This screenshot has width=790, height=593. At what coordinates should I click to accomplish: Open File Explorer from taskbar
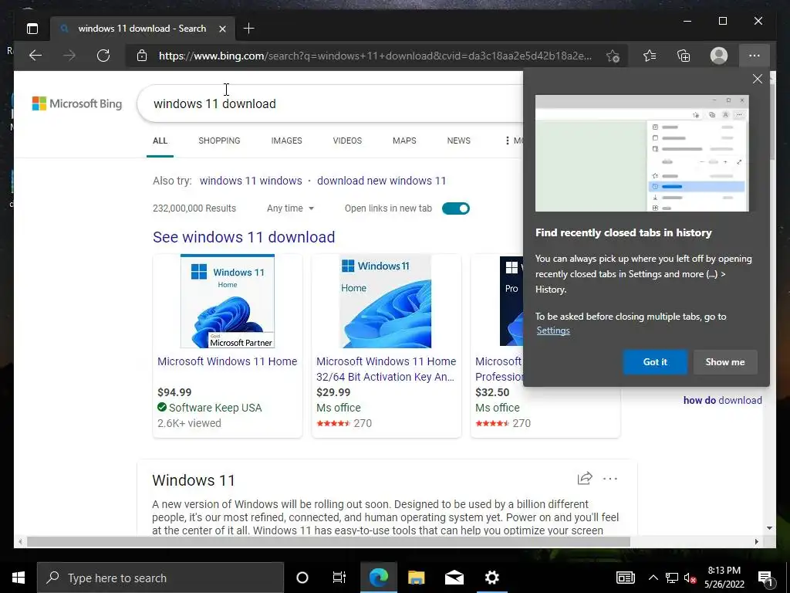pyautogui.click(x=416, y=578)
